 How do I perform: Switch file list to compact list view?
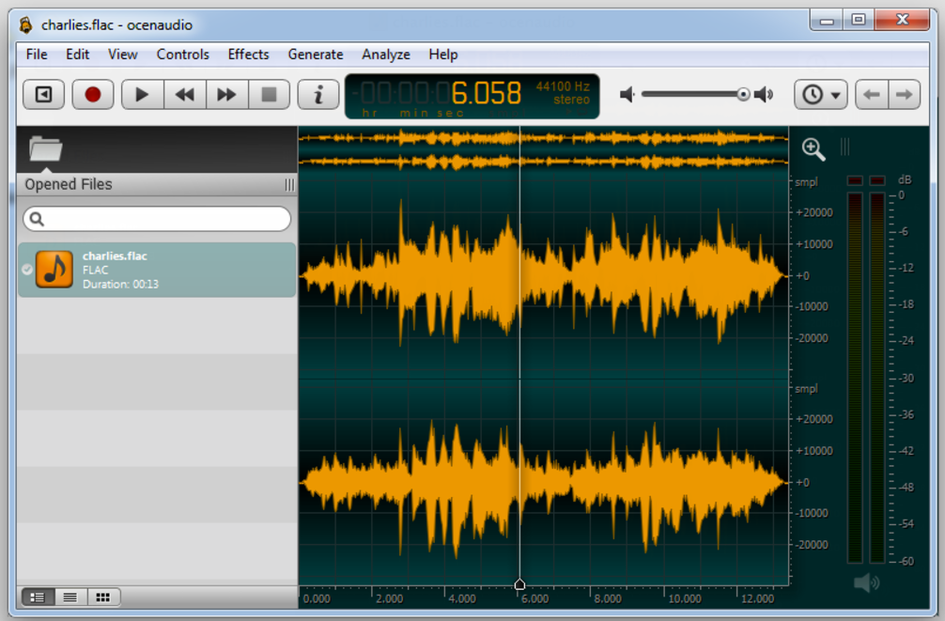pyautogui.click(x=70, y=597)
